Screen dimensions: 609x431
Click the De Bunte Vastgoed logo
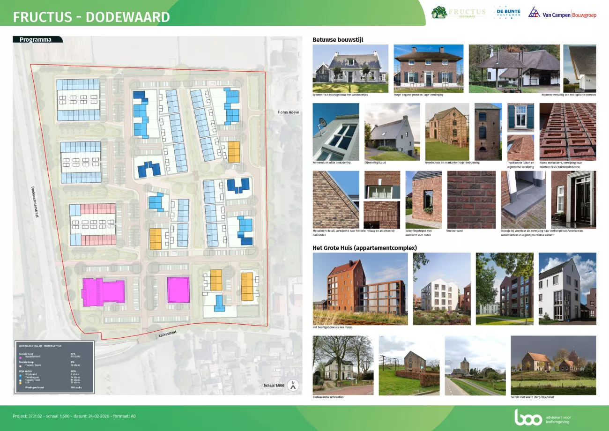pyautogui.click(x=507, y=13)
